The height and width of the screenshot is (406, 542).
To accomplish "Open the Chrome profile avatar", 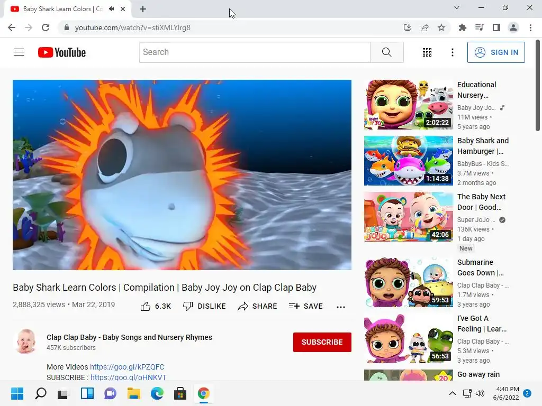I will click(x=513, y=27).
